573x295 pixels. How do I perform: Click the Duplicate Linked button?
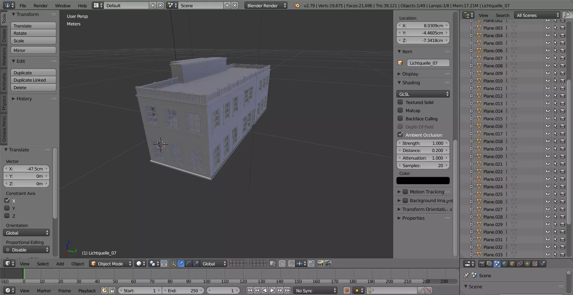point(33,80)
